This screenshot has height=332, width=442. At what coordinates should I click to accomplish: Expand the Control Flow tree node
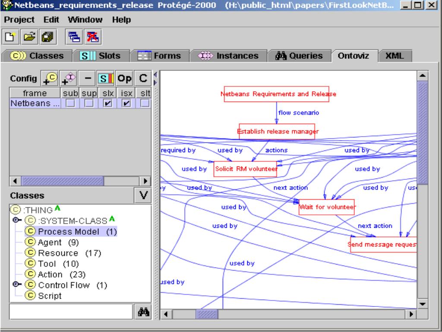(17, 284)
